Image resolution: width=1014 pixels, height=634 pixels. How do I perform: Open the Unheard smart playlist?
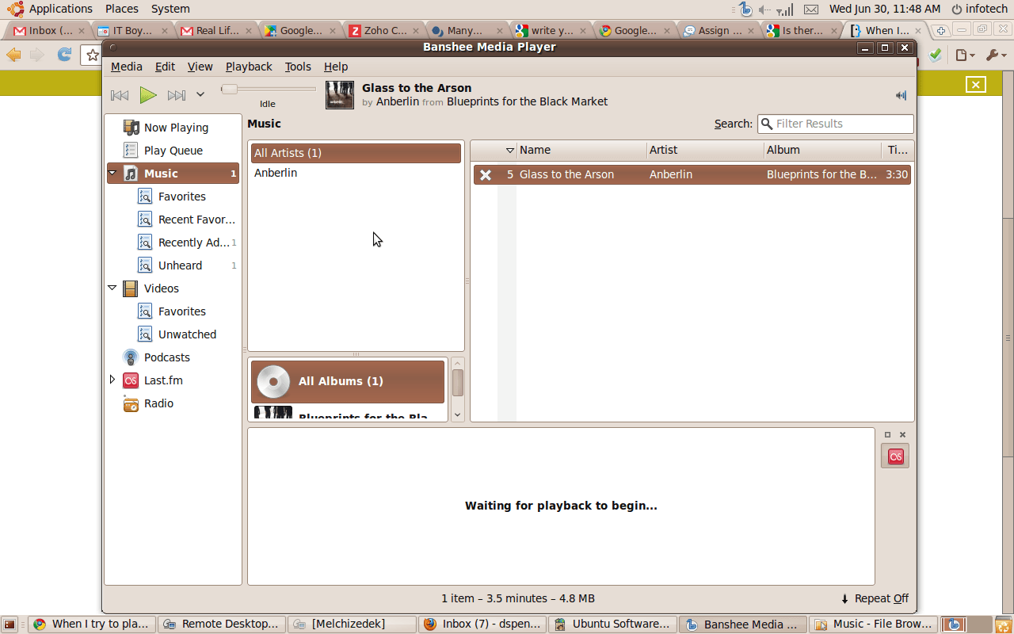[x=173, y=265]
